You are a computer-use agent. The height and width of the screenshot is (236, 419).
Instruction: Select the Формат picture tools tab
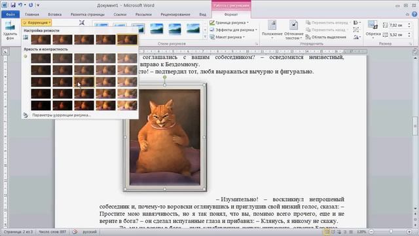231,14
